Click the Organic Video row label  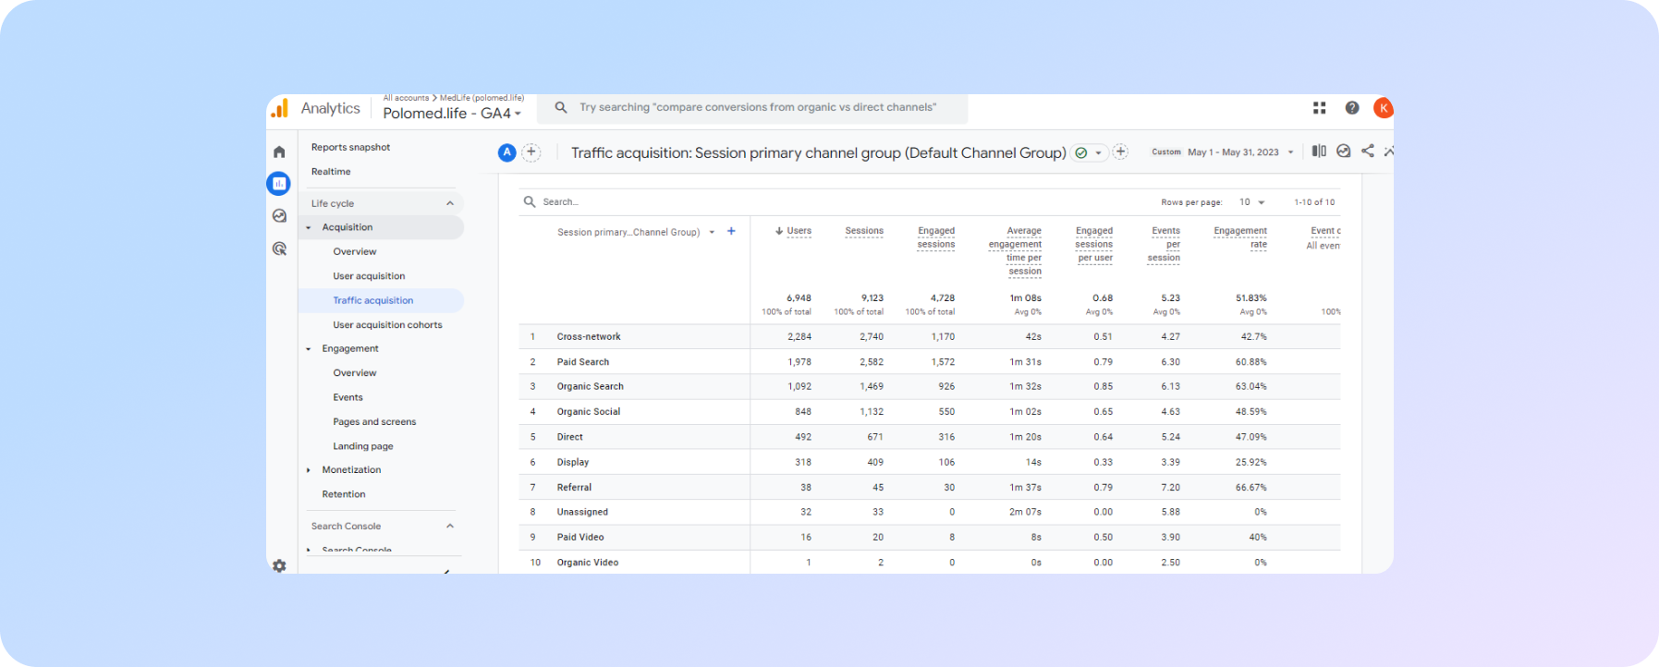[588, 563]
